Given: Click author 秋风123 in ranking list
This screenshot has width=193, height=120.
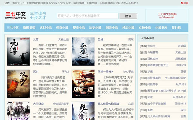Looking at the screenshot, I should 181,85.
